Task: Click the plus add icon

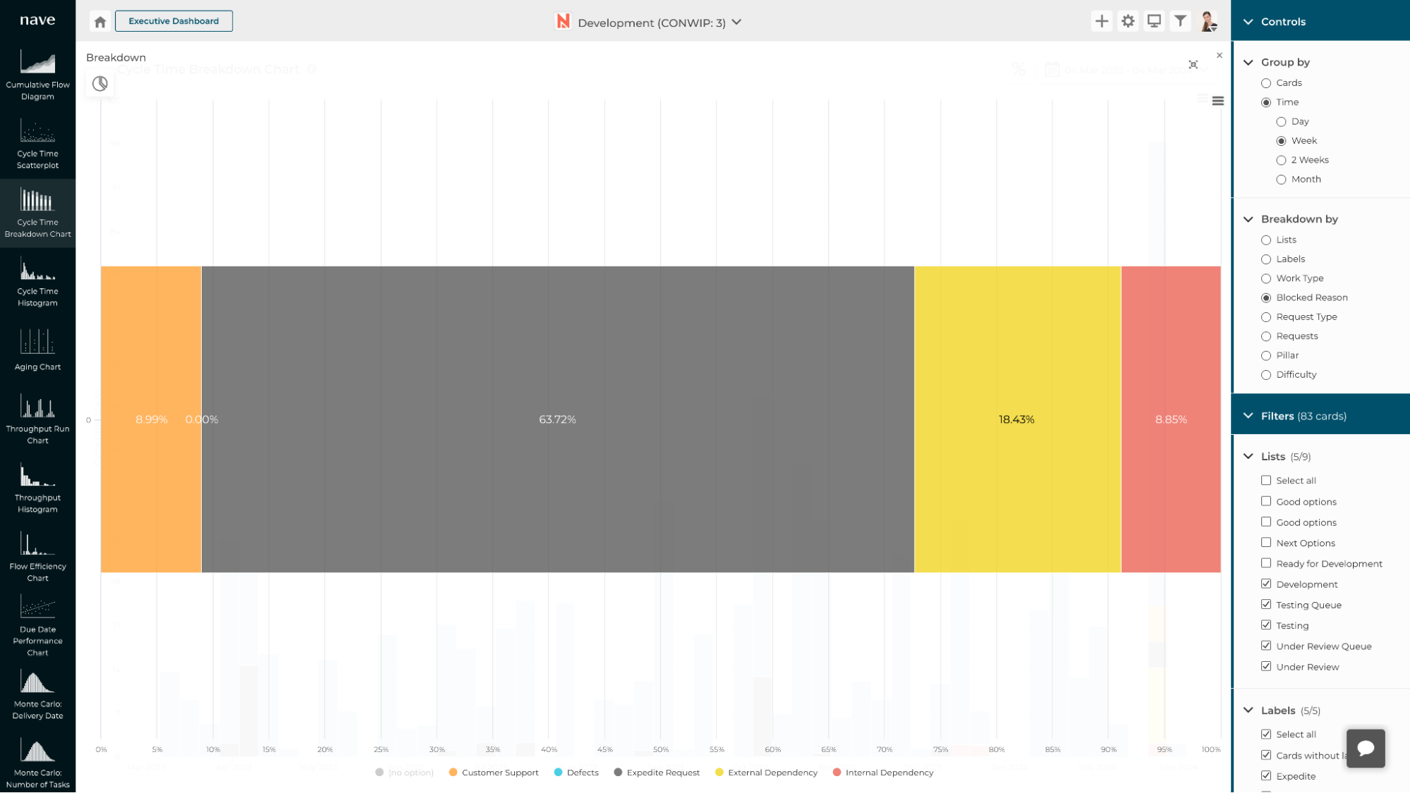Action: tap(1101, 21)
